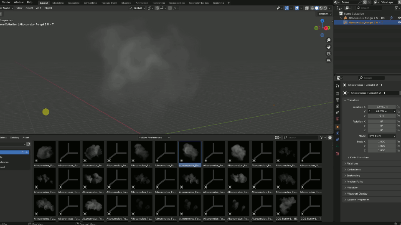Expand the Visibility panel
This screenshot has height=225, width=401.
click(345, 188)
